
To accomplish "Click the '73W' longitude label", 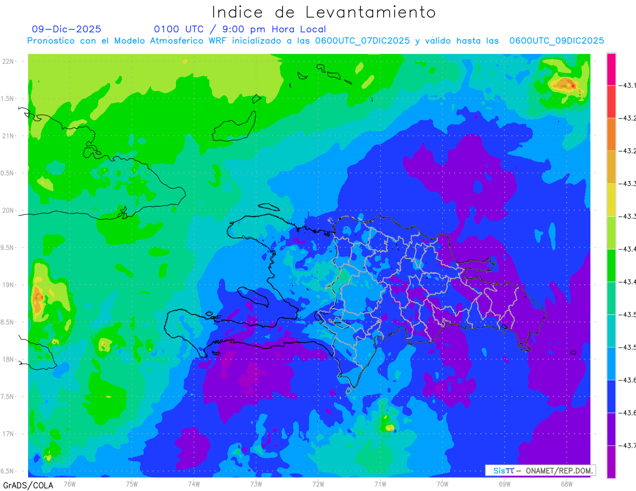I will [x=256, y=483].
